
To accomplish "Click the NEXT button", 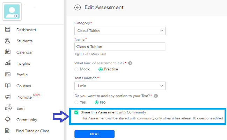I will point(94,134).
